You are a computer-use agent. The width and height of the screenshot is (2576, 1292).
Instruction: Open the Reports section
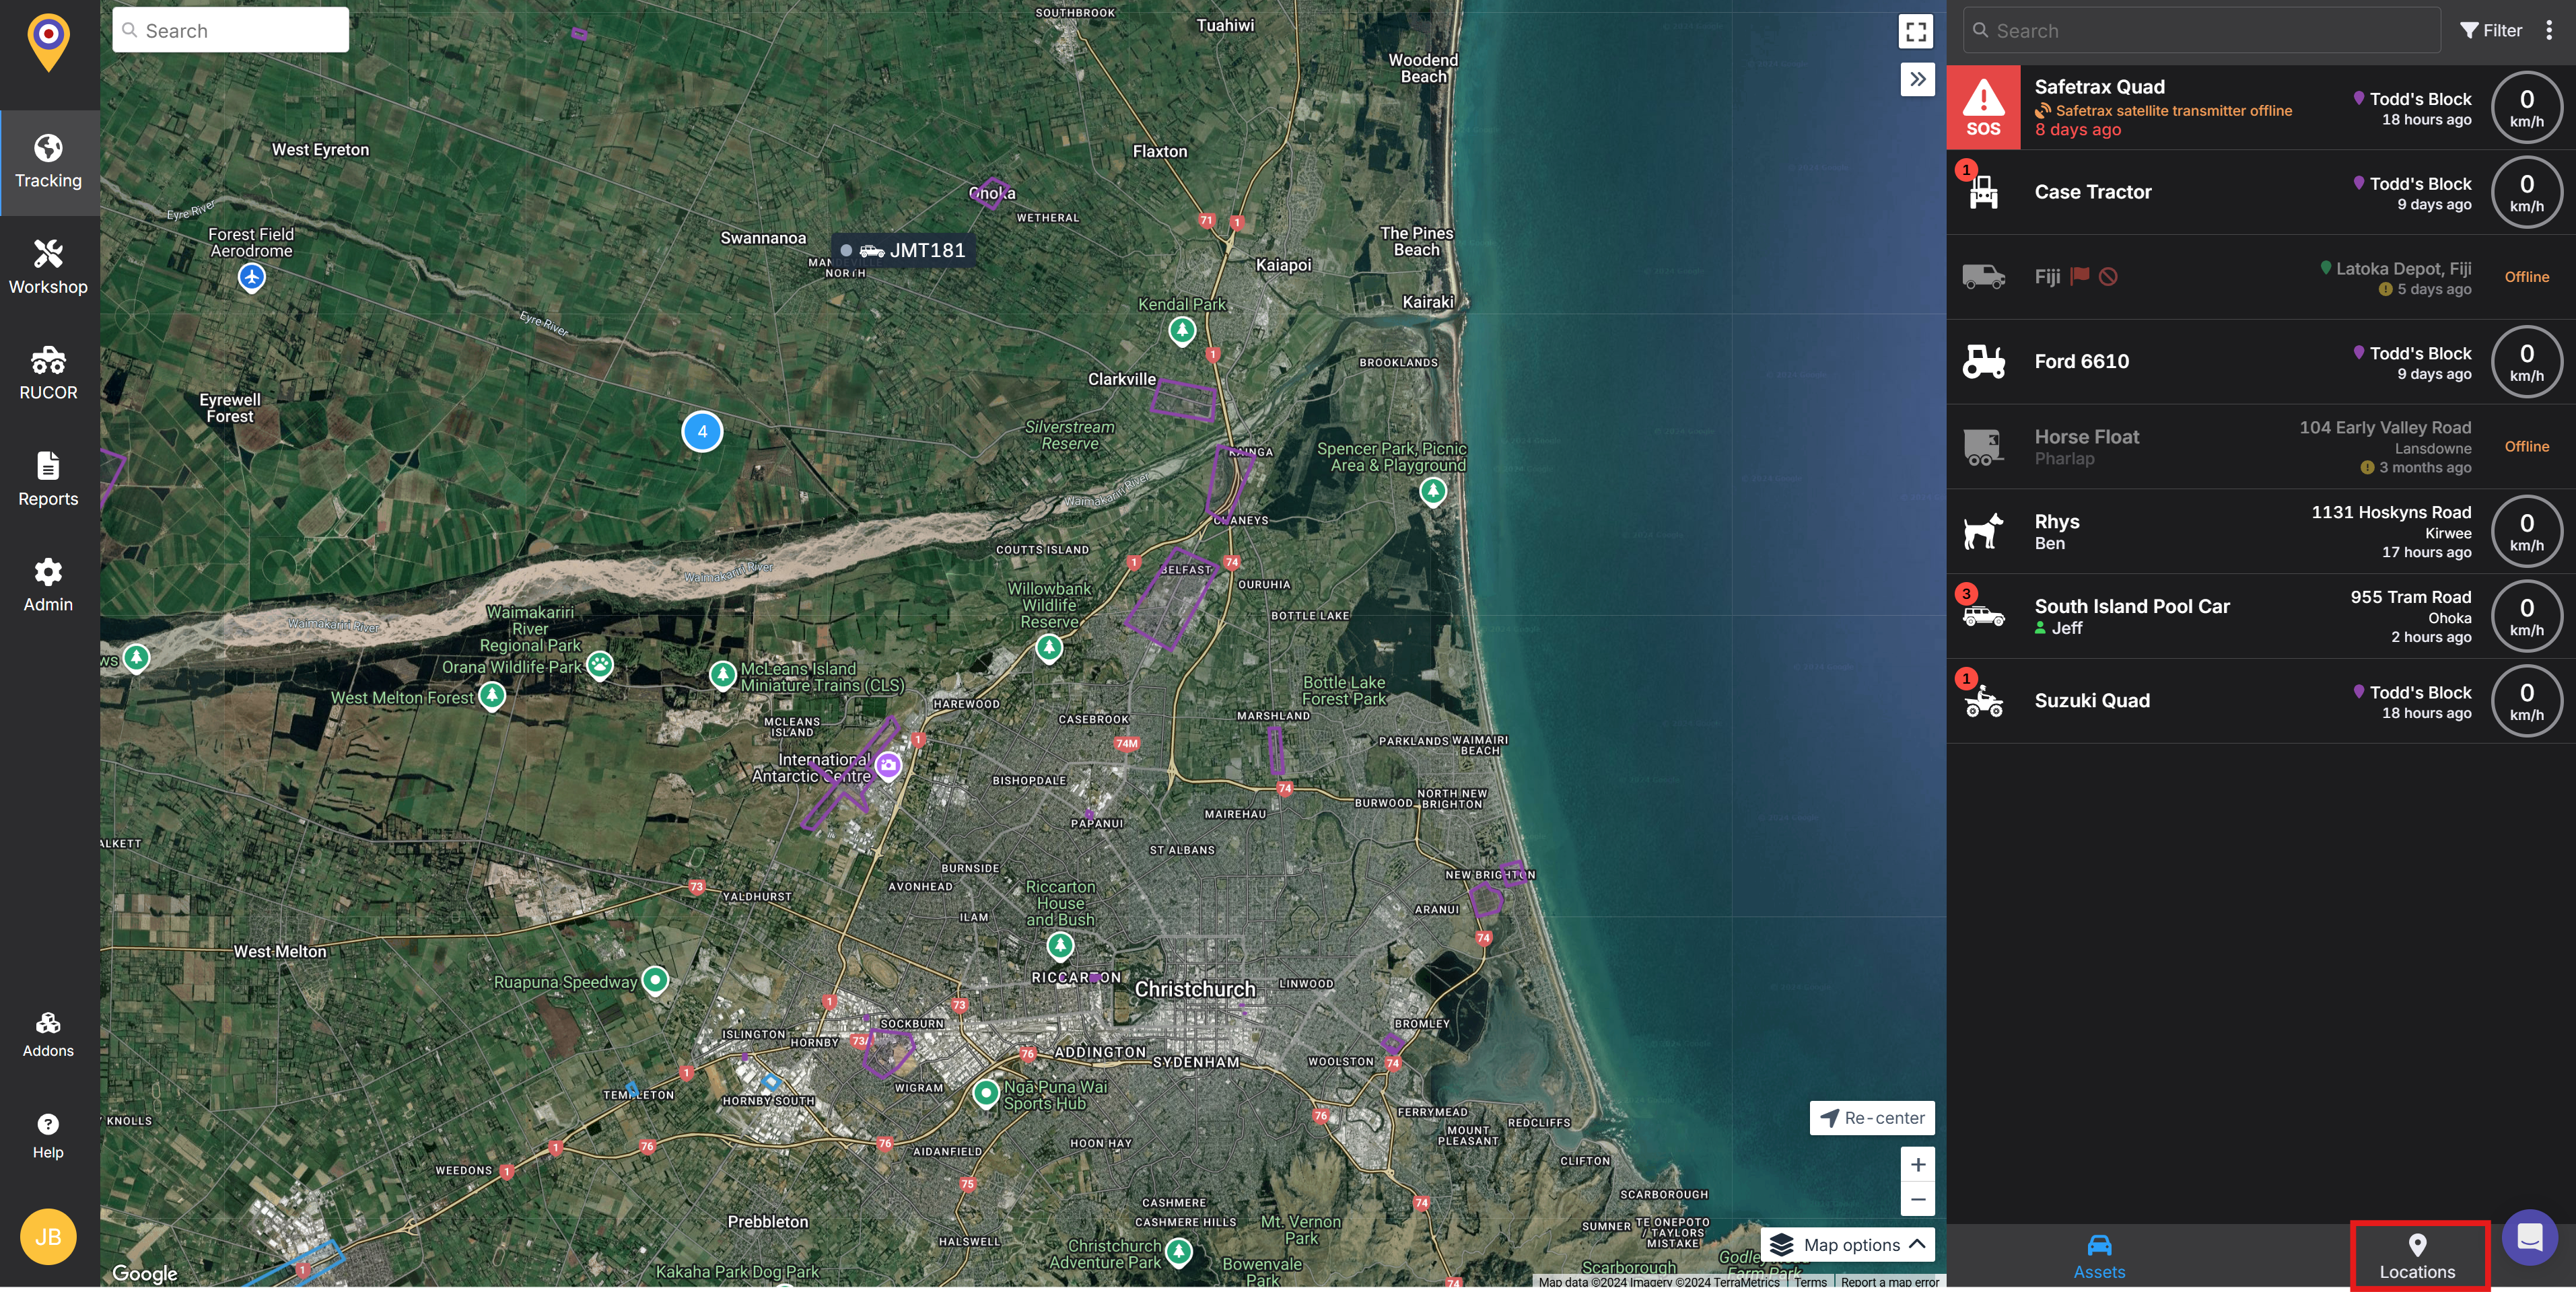pos(49,479)
